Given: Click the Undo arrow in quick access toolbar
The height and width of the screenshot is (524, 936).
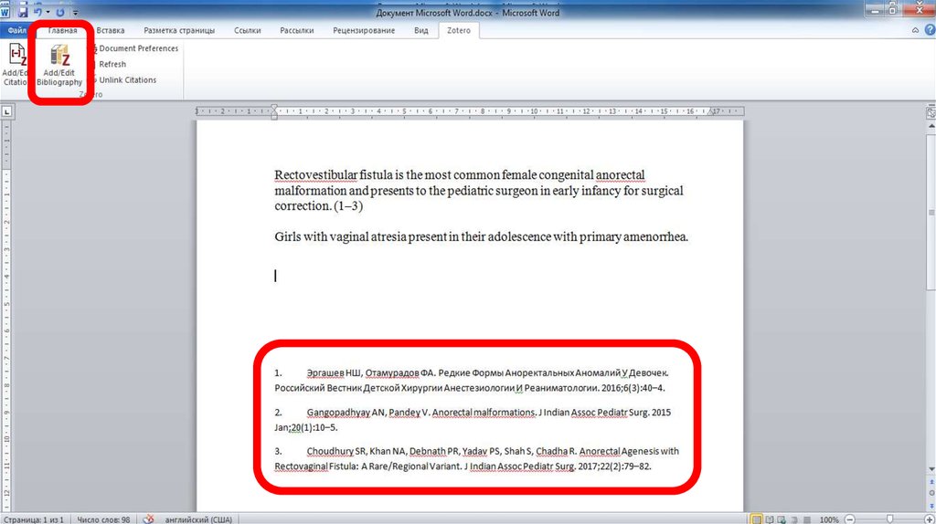Looking at the screenshot, I should click(37, 13).
